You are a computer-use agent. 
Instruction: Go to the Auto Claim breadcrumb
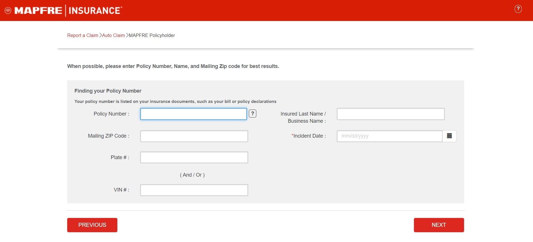click(x=113, y=35)
